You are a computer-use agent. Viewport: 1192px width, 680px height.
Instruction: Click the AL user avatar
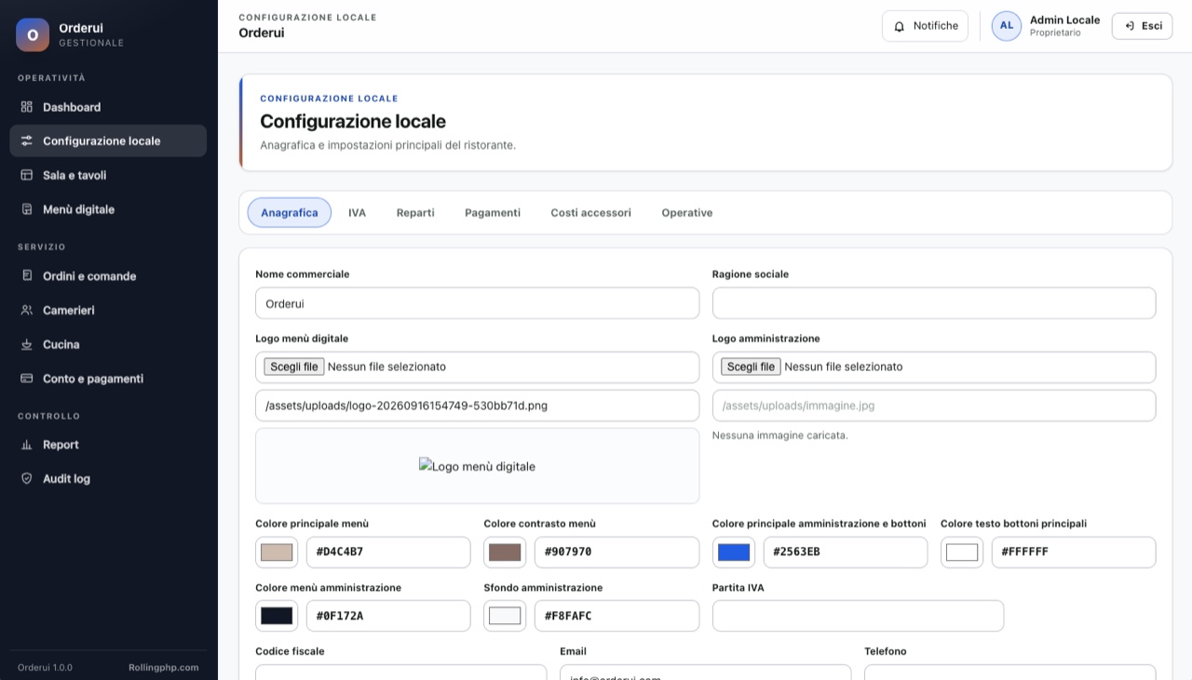pos(1006,26)
